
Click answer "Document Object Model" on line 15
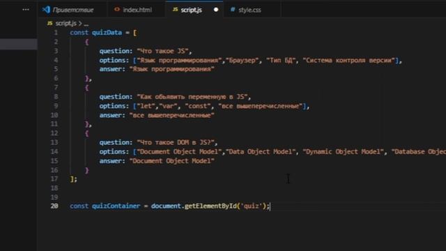point(172,161)
